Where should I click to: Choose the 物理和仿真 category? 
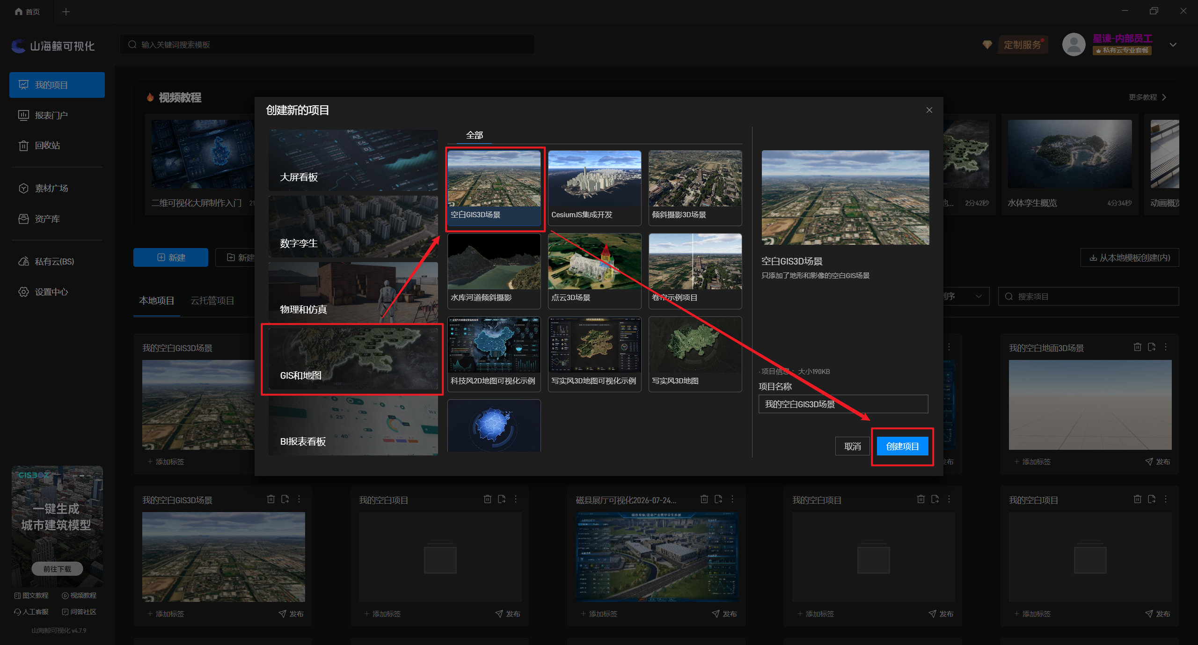pyautogui.click(x=353, y=293)
